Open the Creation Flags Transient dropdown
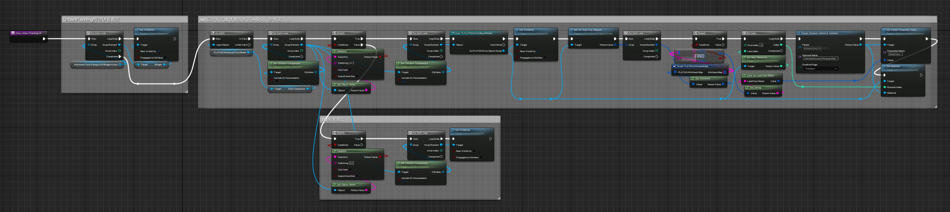This screenshot has height=212, width=950. pyautogui.click(x=821, y=69)
